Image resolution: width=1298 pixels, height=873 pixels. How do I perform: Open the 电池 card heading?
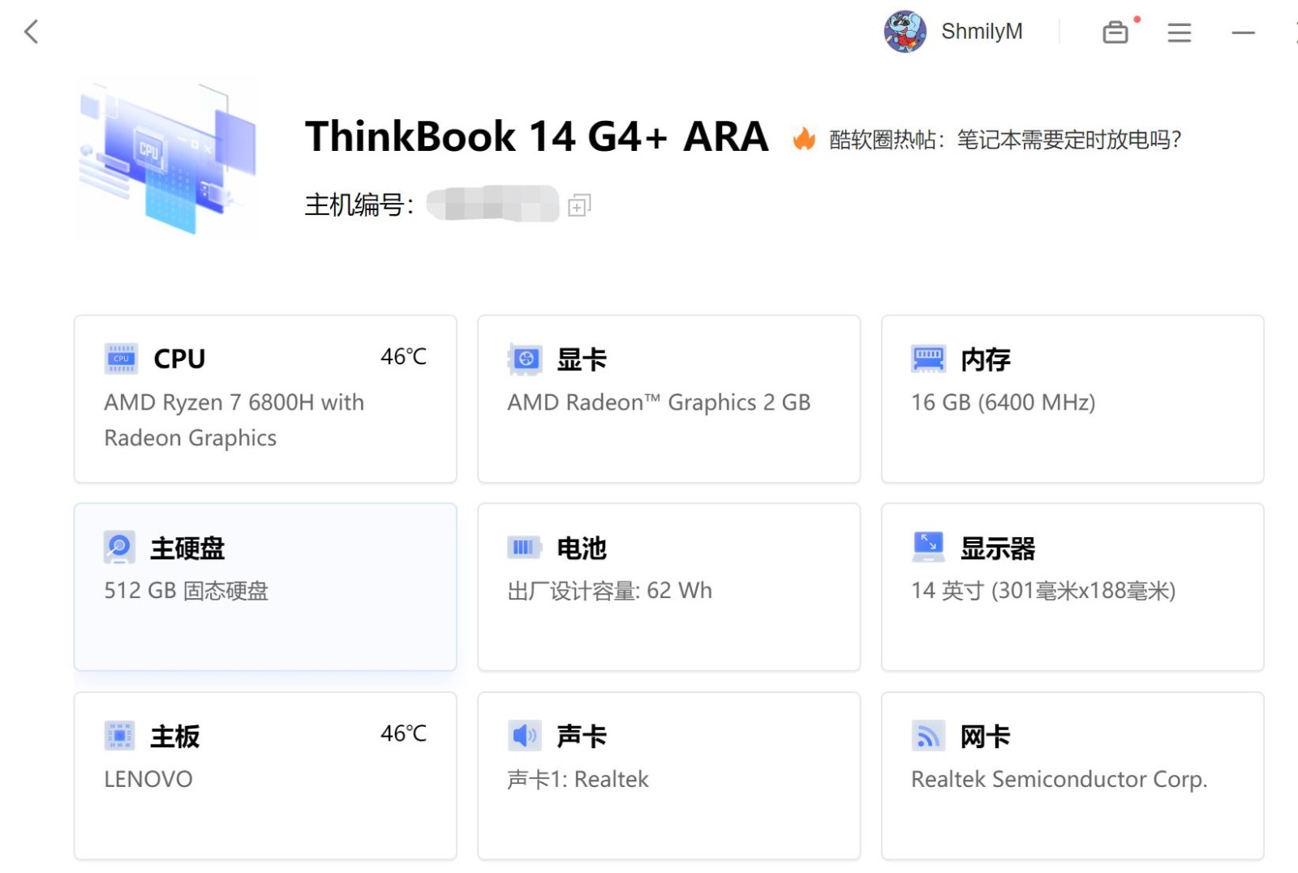[x=582, y=548]
